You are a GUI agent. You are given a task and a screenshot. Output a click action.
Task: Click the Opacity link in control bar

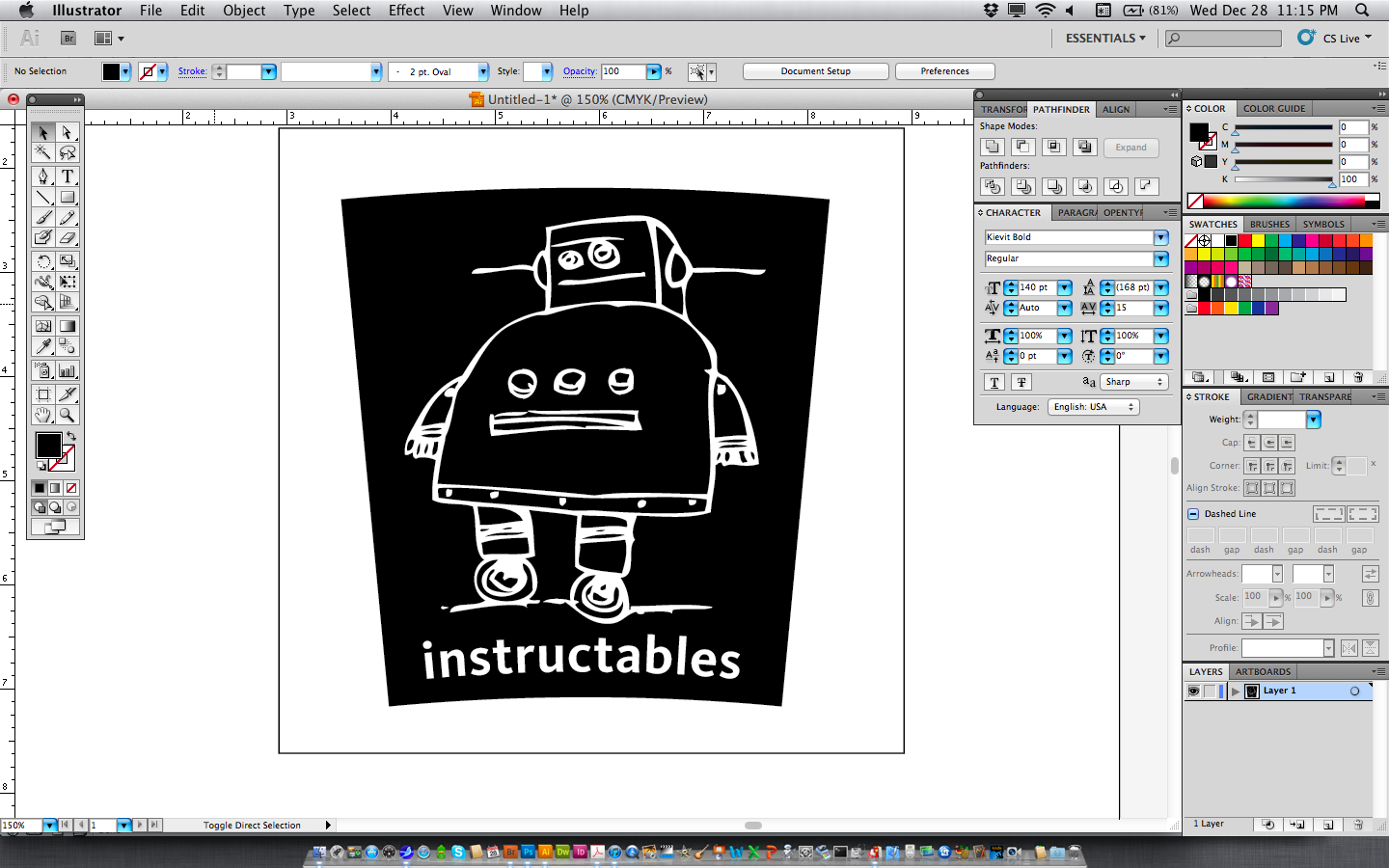(x=580, y=71)
